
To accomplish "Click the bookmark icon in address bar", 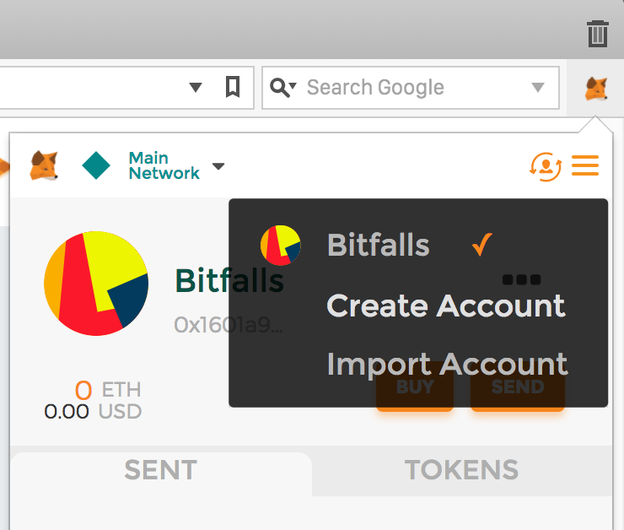I will (x=233, y=87).
